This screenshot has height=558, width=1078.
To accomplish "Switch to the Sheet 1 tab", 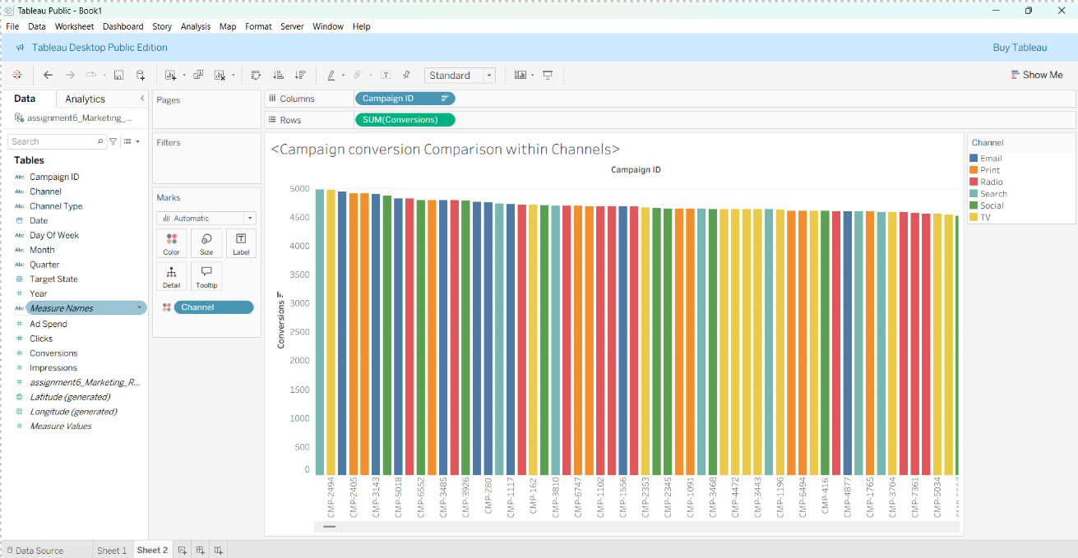I will 112,551.
